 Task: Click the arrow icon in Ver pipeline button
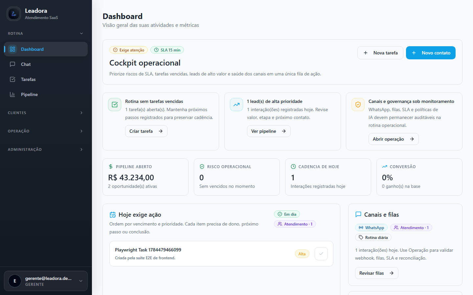point(284,131)
